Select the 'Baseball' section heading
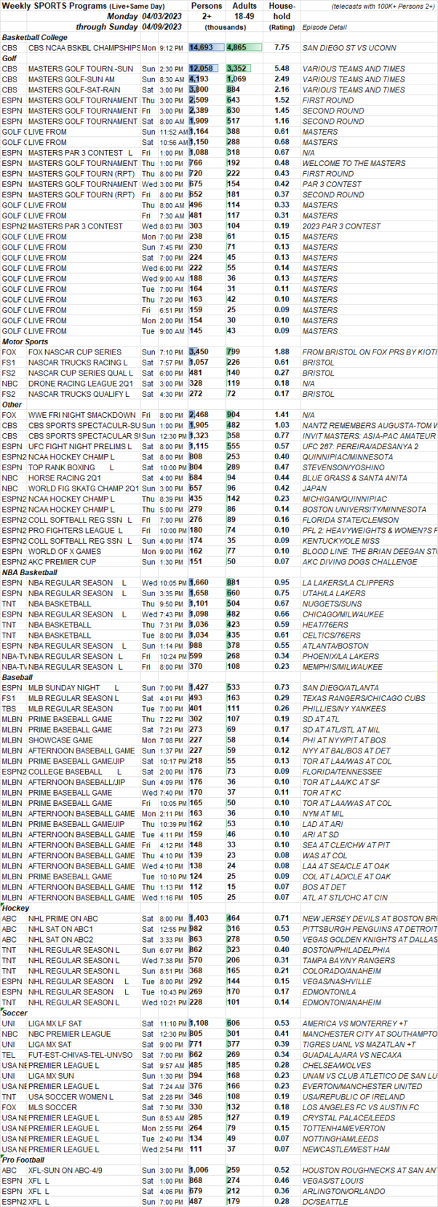 pyautogui.click(x=17, y=677)
